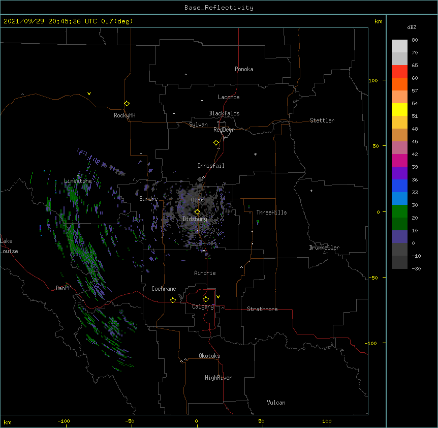Click the RockyMH town label
Image resolution: width=438 pixels, height=428 pixels.
point(124,115)
